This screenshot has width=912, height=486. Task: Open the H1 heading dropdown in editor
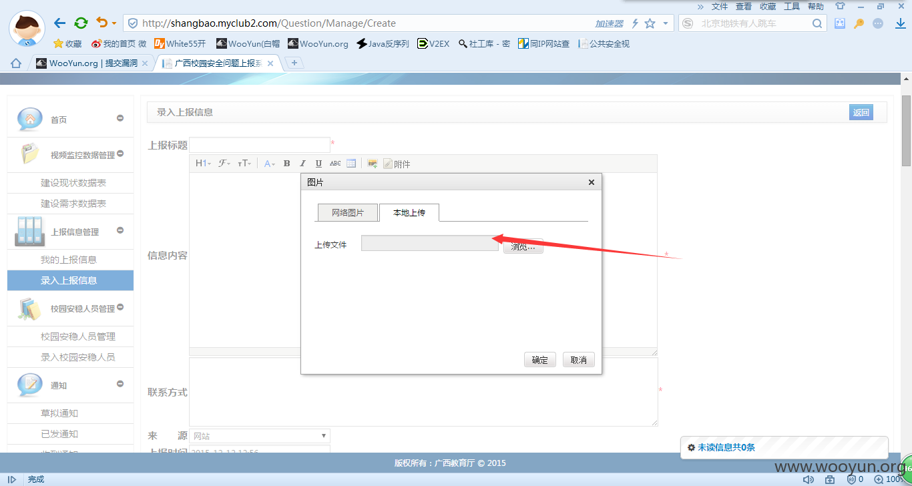click(203, 164)
